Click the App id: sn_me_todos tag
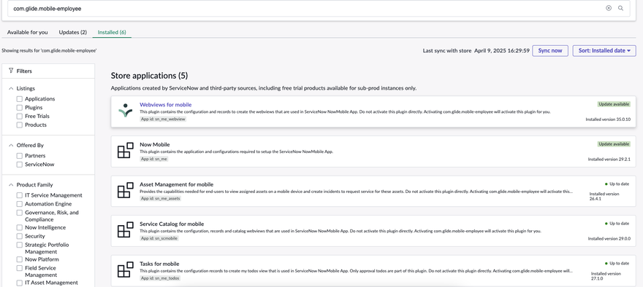The width and height of the screenshot is (643, 287). coord(160,278)
